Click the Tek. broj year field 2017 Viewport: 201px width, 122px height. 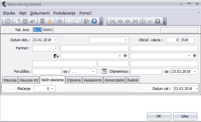pos(37,30)
